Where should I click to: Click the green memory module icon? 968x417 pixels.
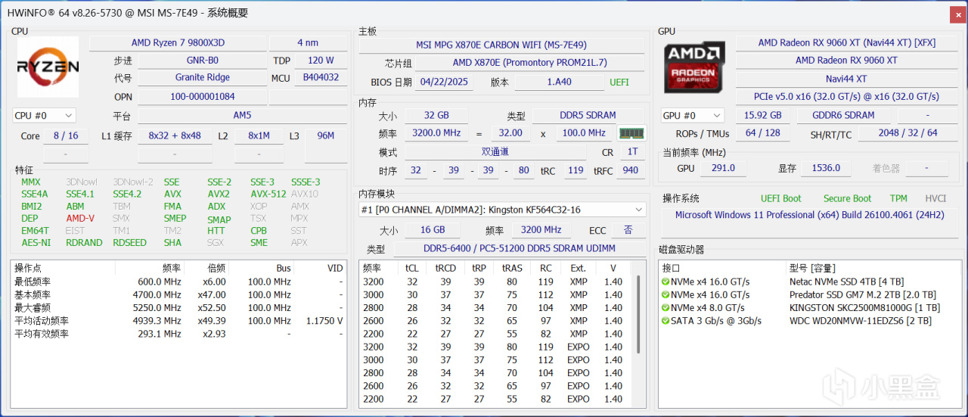(631, 132)
